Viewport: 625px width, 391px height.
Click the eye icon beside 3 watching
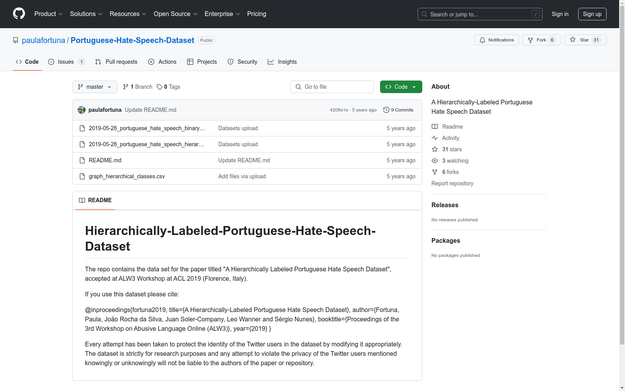[435, 161]
